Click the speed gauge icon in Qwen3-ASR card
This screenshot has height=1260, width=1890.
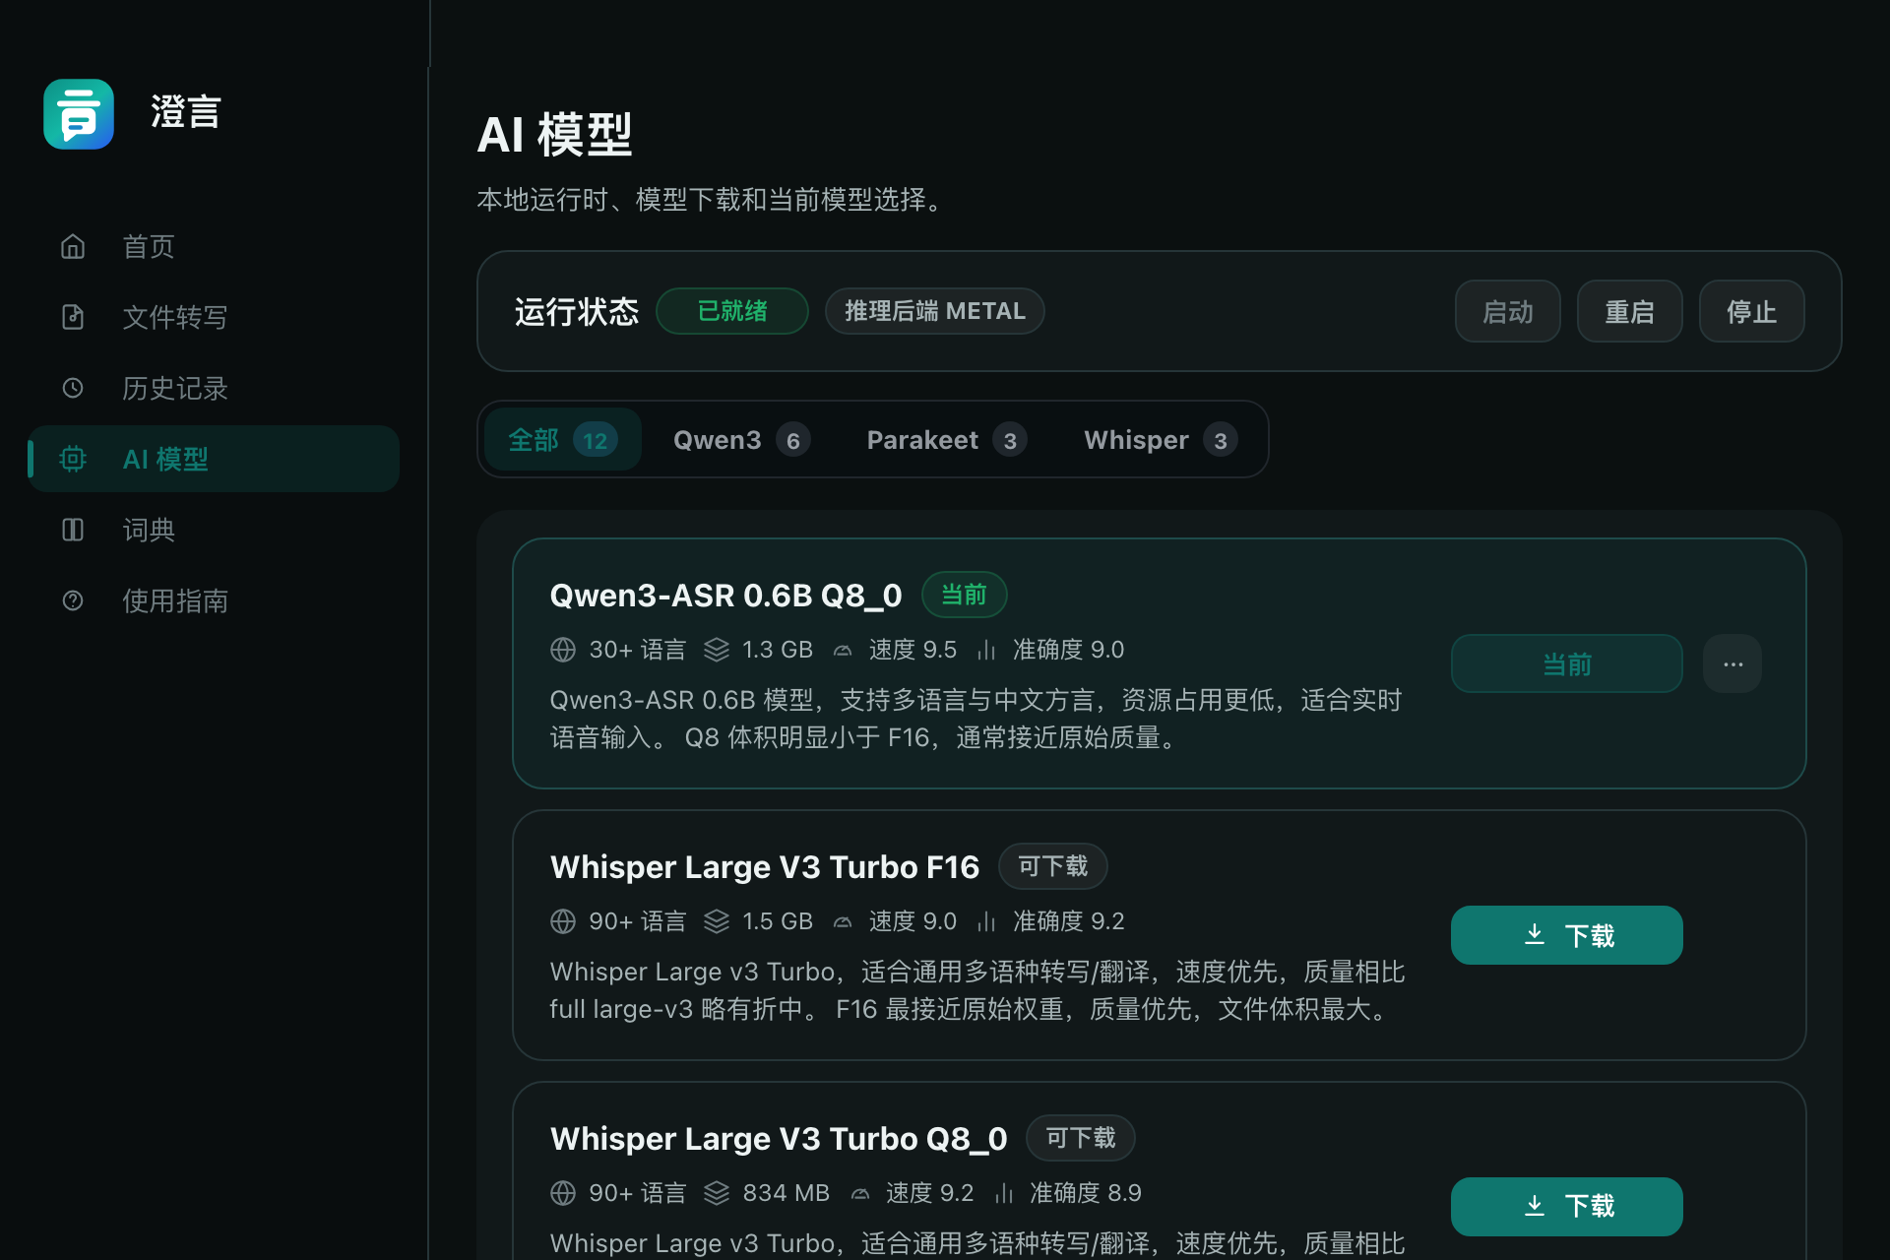tap(843, 651)
